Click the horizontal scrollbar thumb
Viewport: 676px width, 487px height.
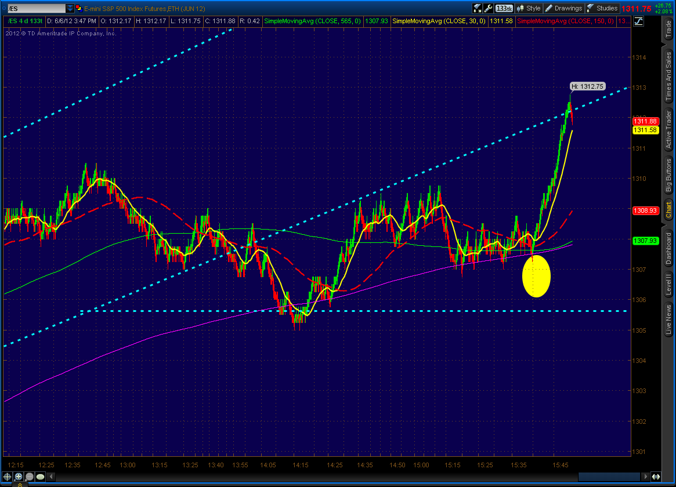tap(609, 477)
